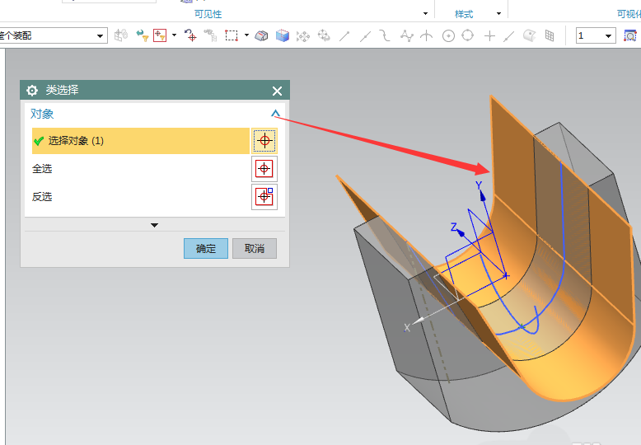Click the 反选 invert selection icon
641x445 pixels.
tap(264, 197)
